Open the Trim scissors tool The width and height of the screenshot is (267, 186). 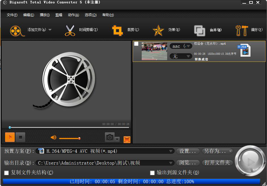(x=70, y=30)
